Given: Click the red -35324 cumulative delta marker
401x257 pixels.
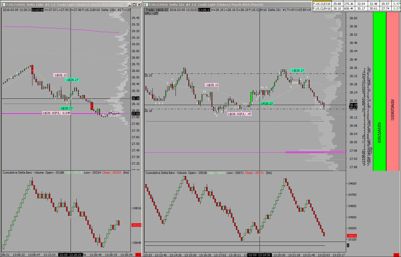Looking at the screenshot, I should pos(137,225).
